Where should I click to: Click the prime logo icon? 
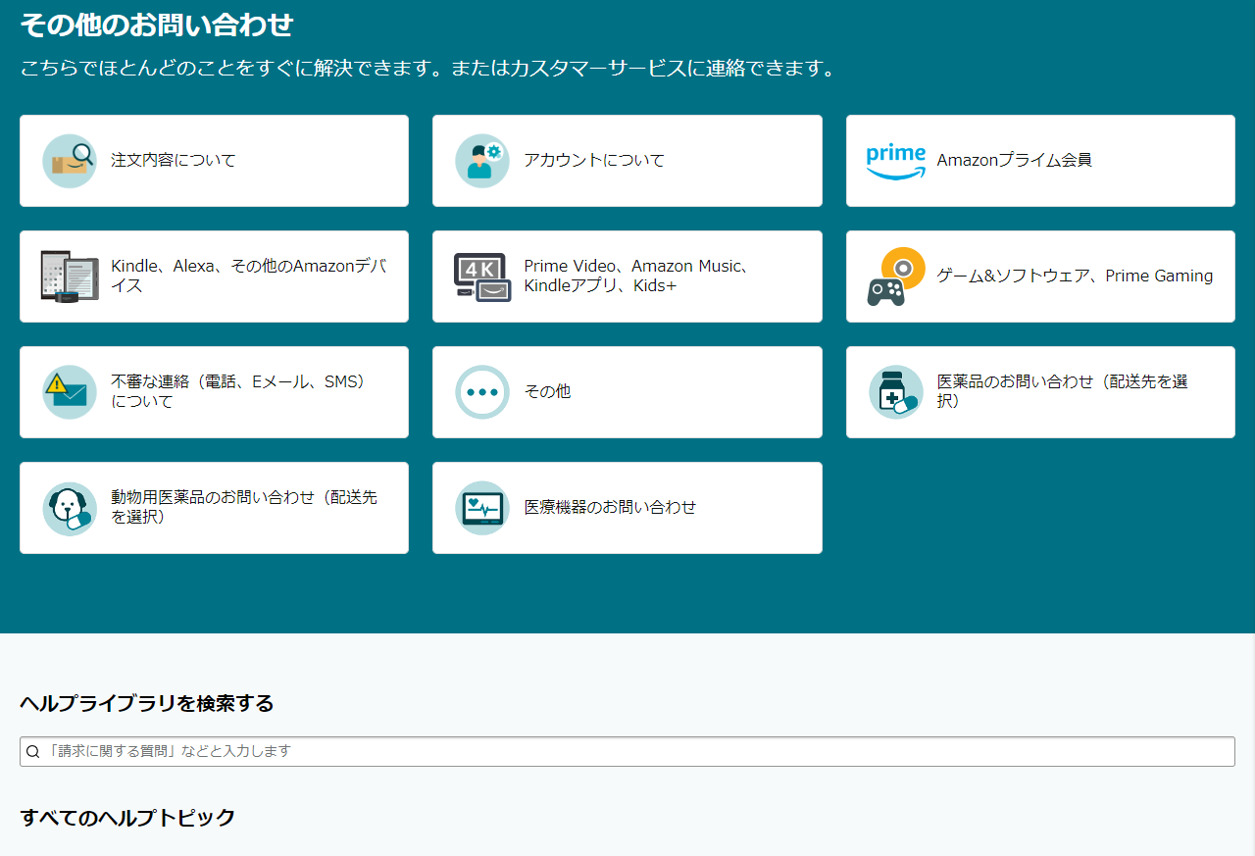point(896,161)
